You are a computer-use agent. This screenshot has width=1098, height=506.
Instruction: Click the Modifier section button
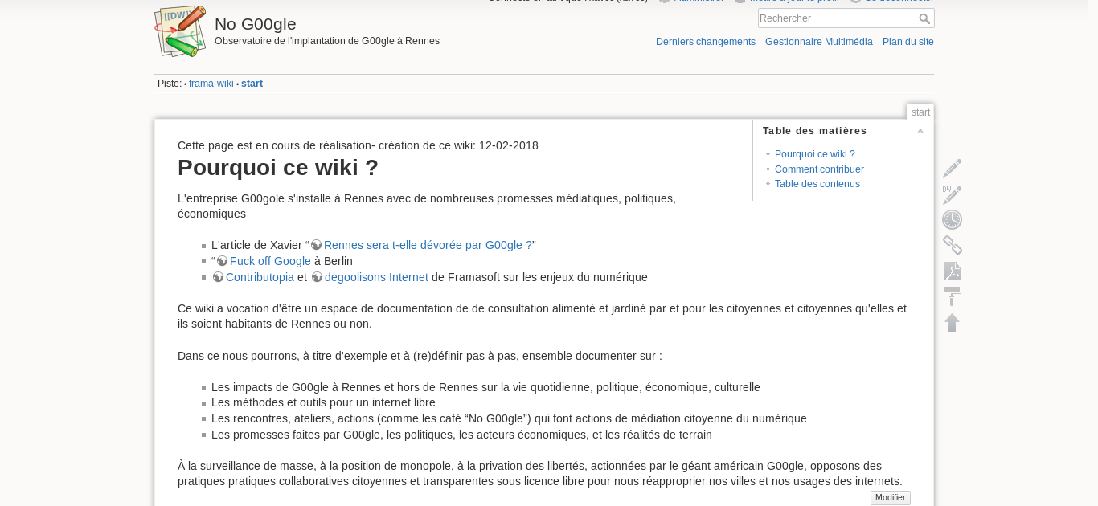click(x=890, y=498)
